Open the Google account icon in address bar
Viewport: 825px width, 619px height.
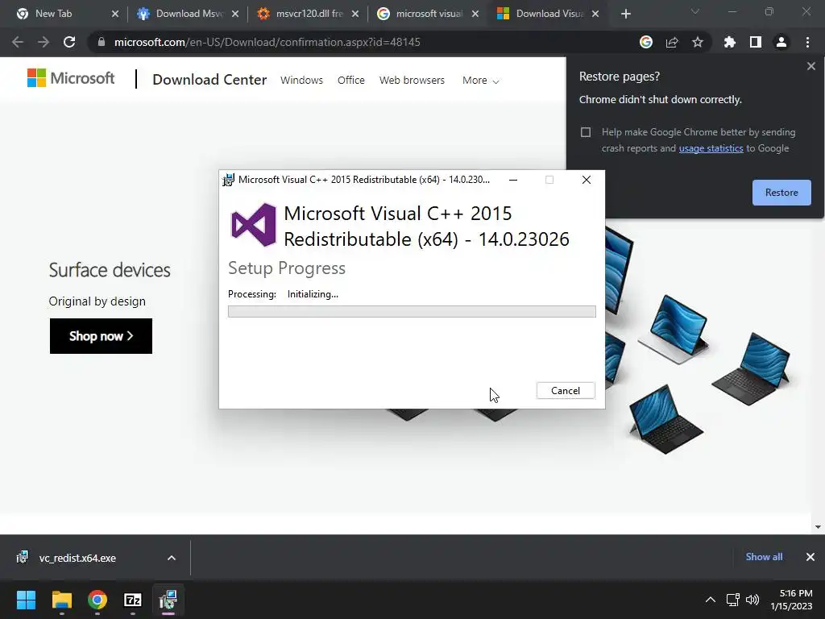click(646, 42)
